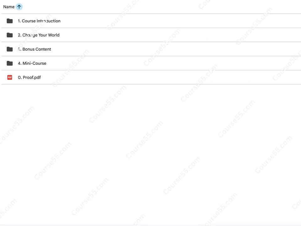The width and height of the screenshot is (301, 226).
Task: Click the sort direction arrow icon
Action: tap(19, 7)
